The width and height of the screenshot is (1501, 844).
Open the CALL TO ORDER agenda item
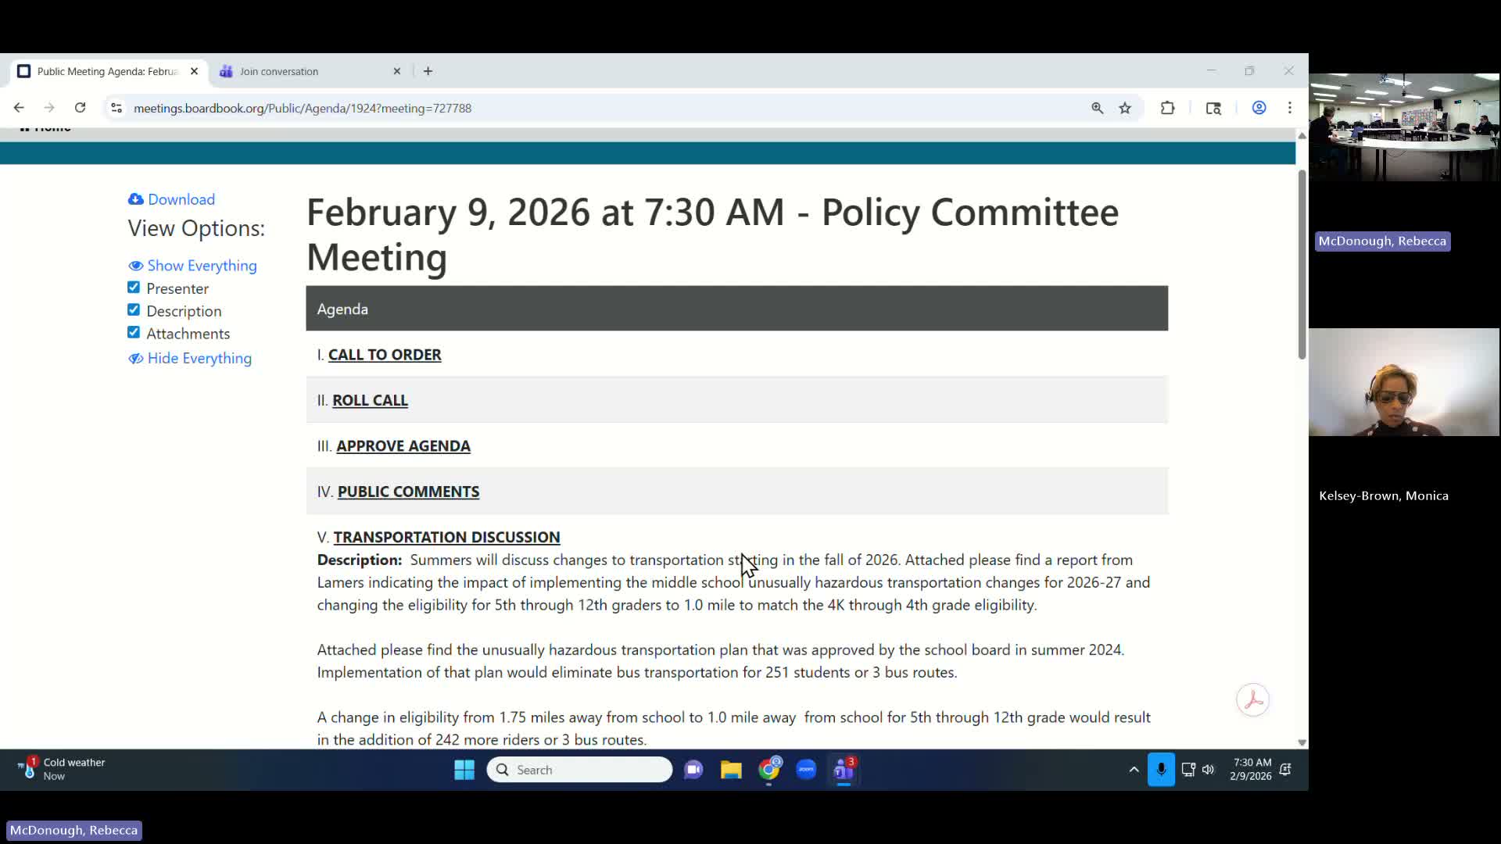384,354
